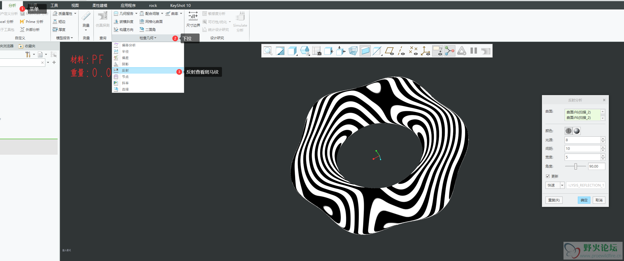Viewport: 624px width, 261px height.
Task: Adjust the 角度 slider handle
Action: [576, 166]
